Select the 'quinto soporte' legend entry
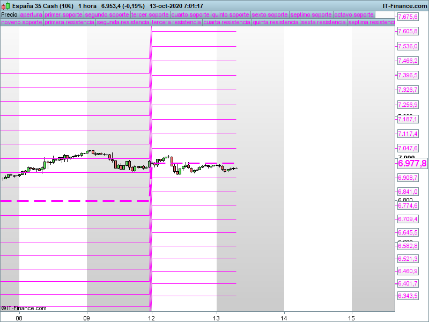The width and height of the screenshot is (429, 322). pos(231,14)
